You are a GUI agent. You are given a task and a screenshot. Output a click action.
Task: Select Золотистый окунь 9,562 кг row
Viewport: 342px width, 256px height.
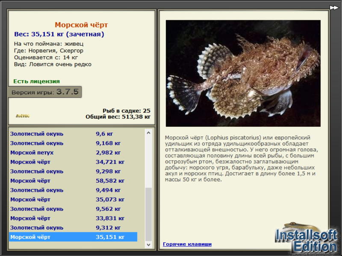point(73,209)
